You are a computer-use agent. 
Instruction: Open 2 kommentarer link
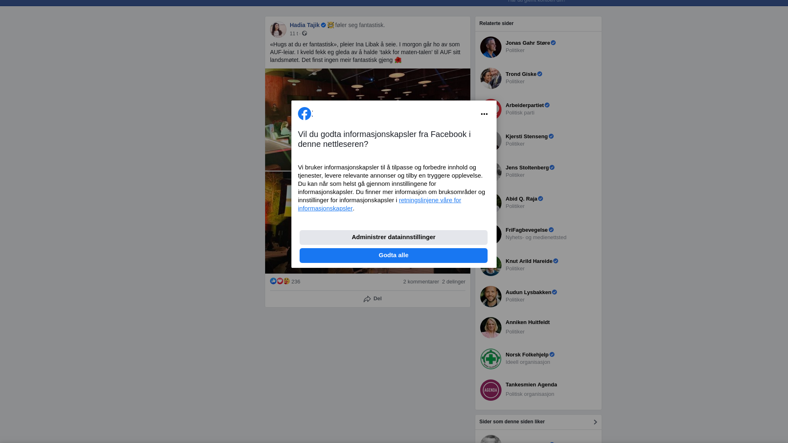[421, 282]
